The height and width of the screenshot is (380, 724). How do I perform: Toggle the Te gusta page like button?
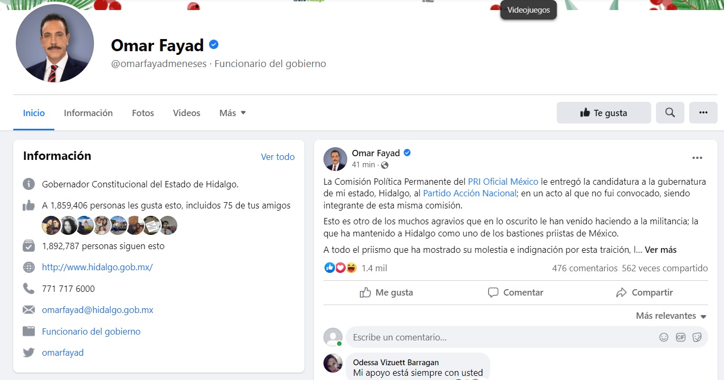(x=604, y=112)
